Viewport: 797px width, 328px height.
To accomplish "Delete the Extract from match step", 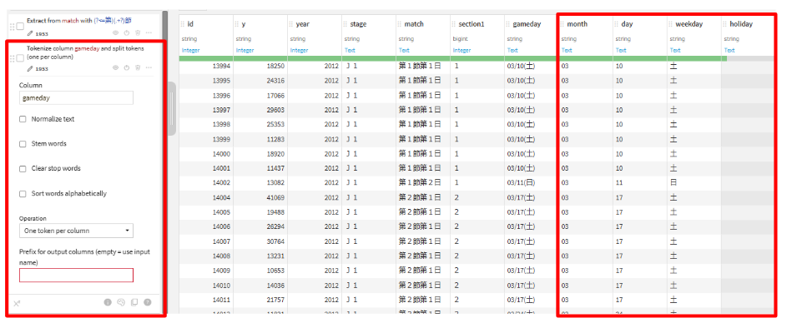I will [x=137, y=32].
